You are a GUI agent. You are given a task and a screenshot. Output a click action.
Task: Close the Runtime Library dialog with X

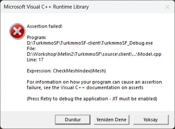pyautogui.click(x=167, y=7)
